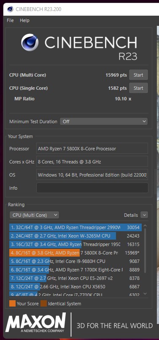Click the orange Your Score color swatch

[x=13, y=304]
